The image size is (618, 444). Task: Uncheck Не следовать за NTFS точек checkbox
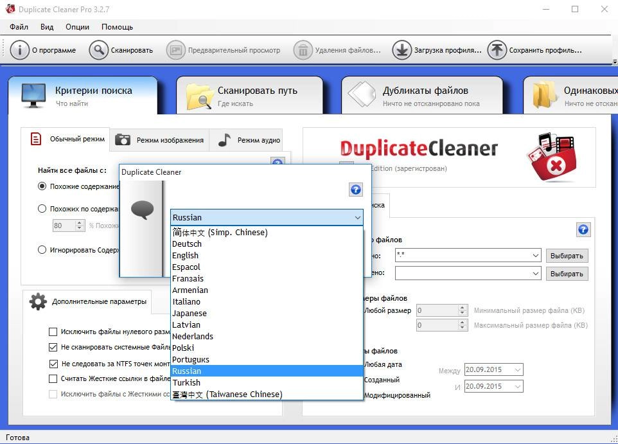click(x=53, y=364)
